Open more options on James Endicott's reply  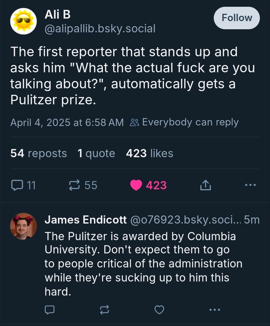tap(214, 309)
